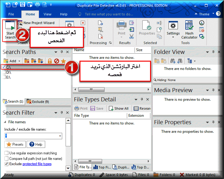
Task: Click the move folder down icon
Action: pyautogui.click(x=41, y=61)
